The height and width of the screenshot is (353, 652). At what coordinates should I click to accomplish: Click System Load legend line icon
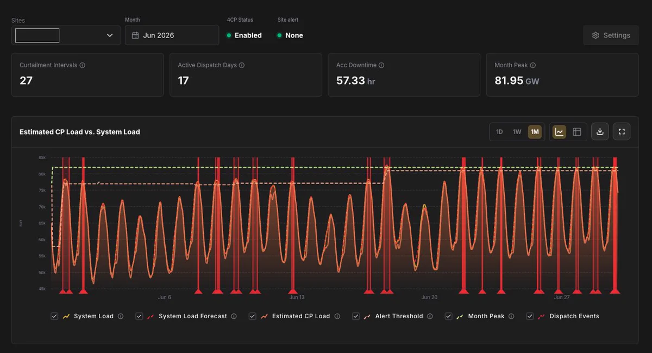tap(66, 316)
